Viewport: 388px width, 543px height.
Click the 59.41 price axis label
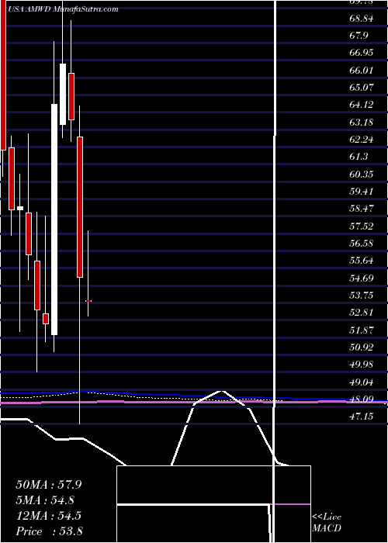[362, 192]
